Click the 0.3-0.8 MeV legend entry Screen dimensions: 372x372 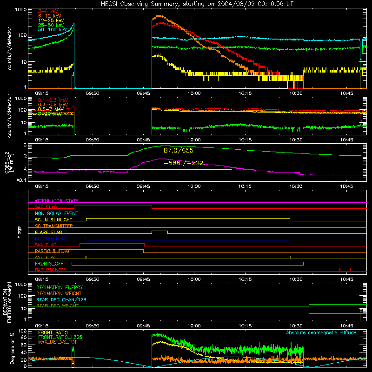[53, 105]
